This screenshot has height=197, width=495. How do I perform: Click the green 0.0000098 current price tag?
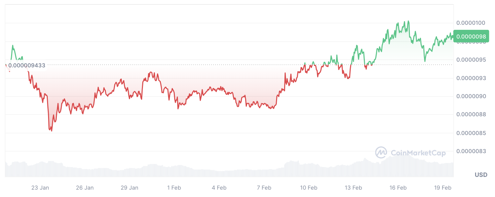pyautogui.click(x=471, y=37)
